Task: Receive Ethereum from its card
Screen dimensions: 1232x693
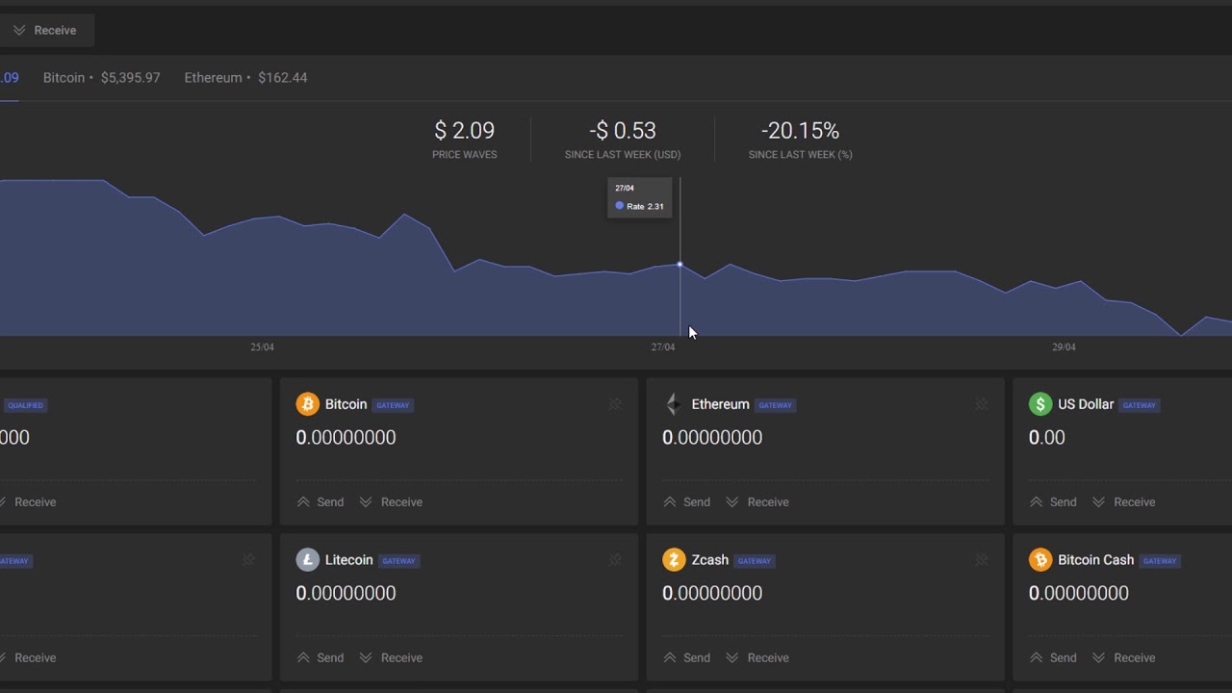Action: 757,502
